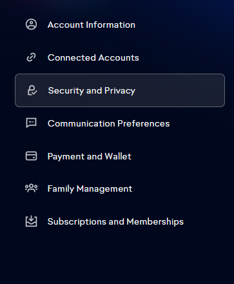234x284 pixels.
Task: Open the Family Management page
Action: click(90, 189)
